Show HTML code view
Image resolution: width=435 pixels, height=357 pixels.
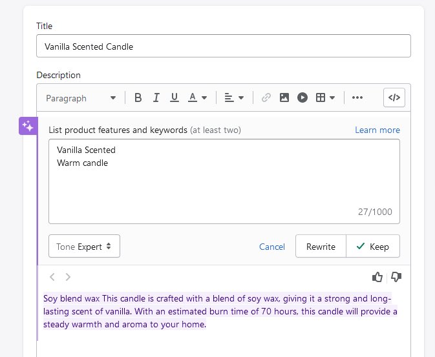click(394, 97)
